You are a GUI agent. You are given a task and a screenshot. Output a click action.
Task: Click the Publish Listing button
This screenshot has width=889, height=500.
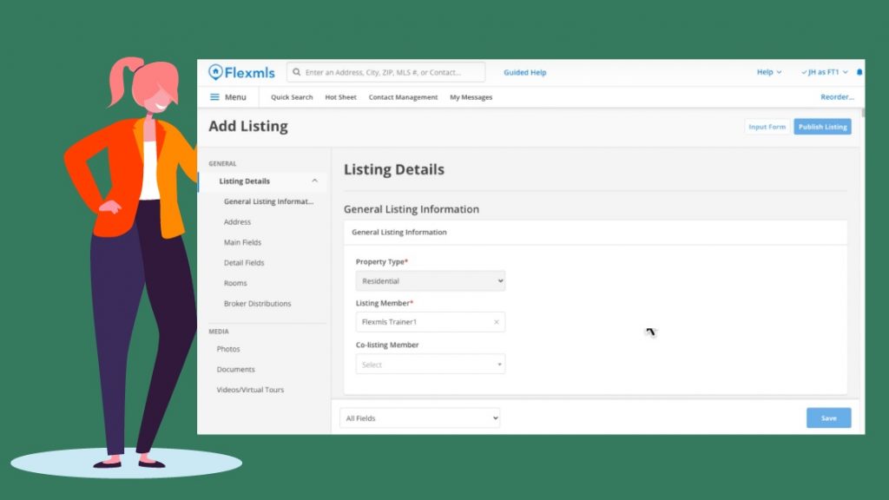822,127
